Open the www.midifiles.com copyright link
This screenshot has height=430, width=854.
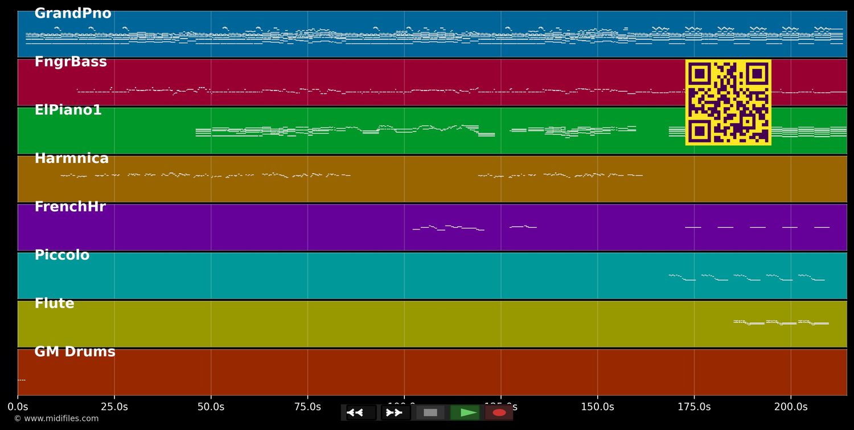[56, 419]
